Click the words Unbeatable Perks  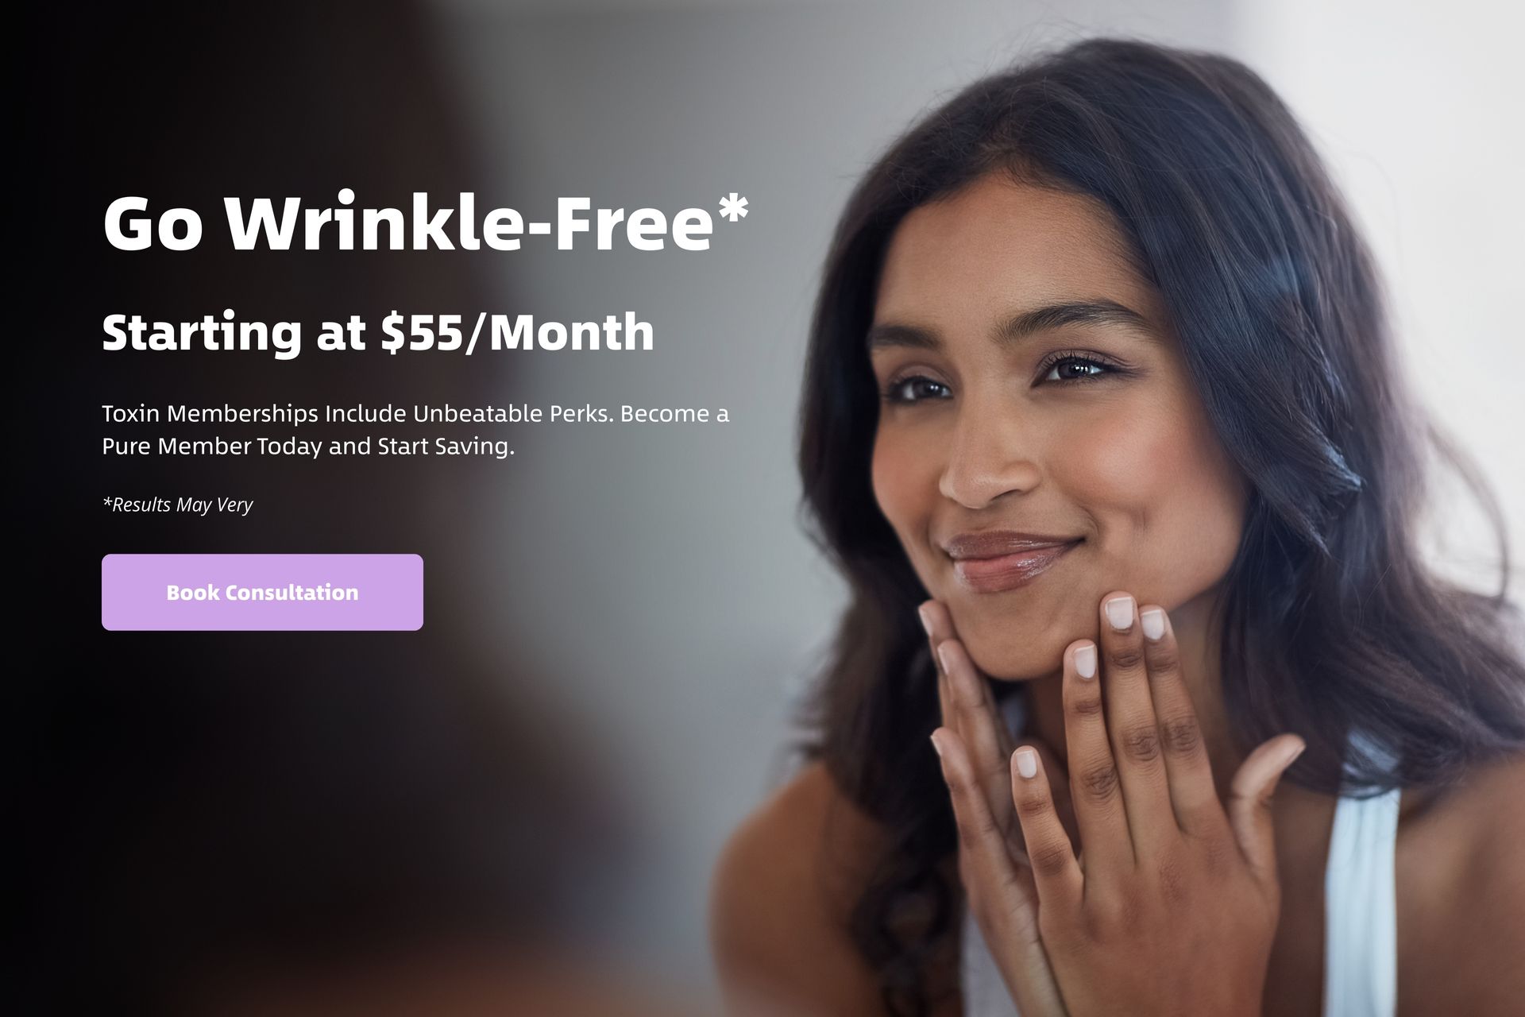[x=512, y=414]
